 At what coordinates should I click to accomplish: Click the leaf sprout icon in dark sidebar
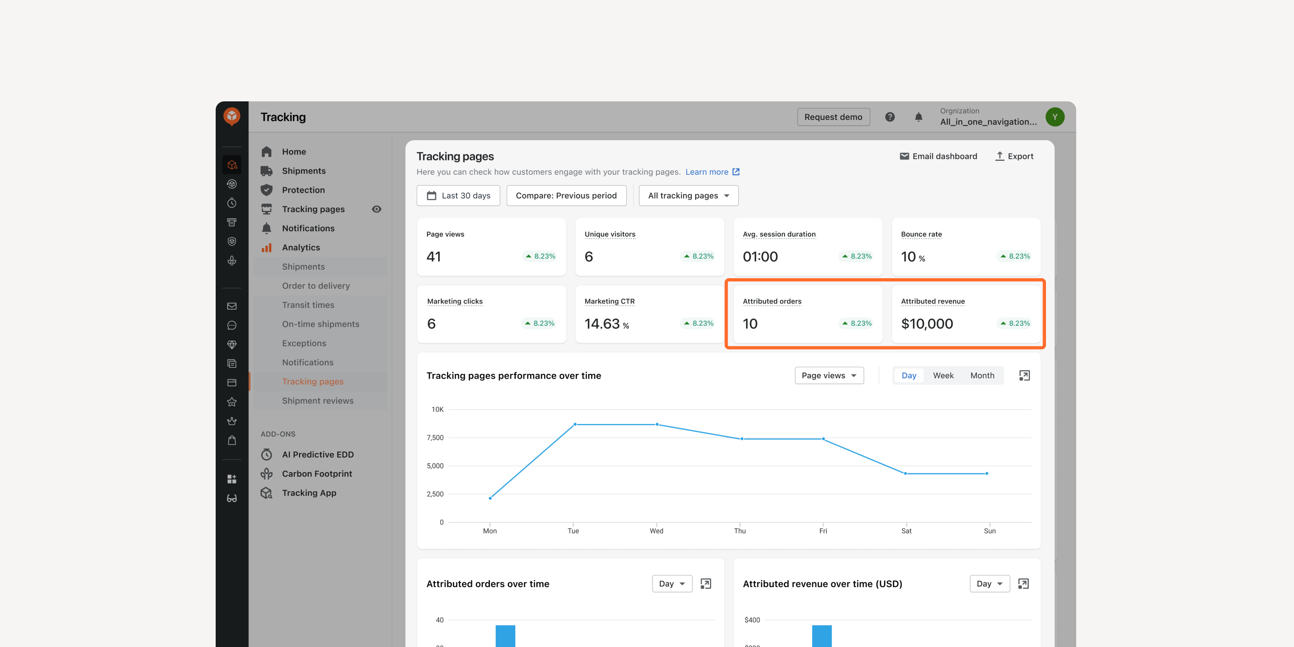pos(232,260)
